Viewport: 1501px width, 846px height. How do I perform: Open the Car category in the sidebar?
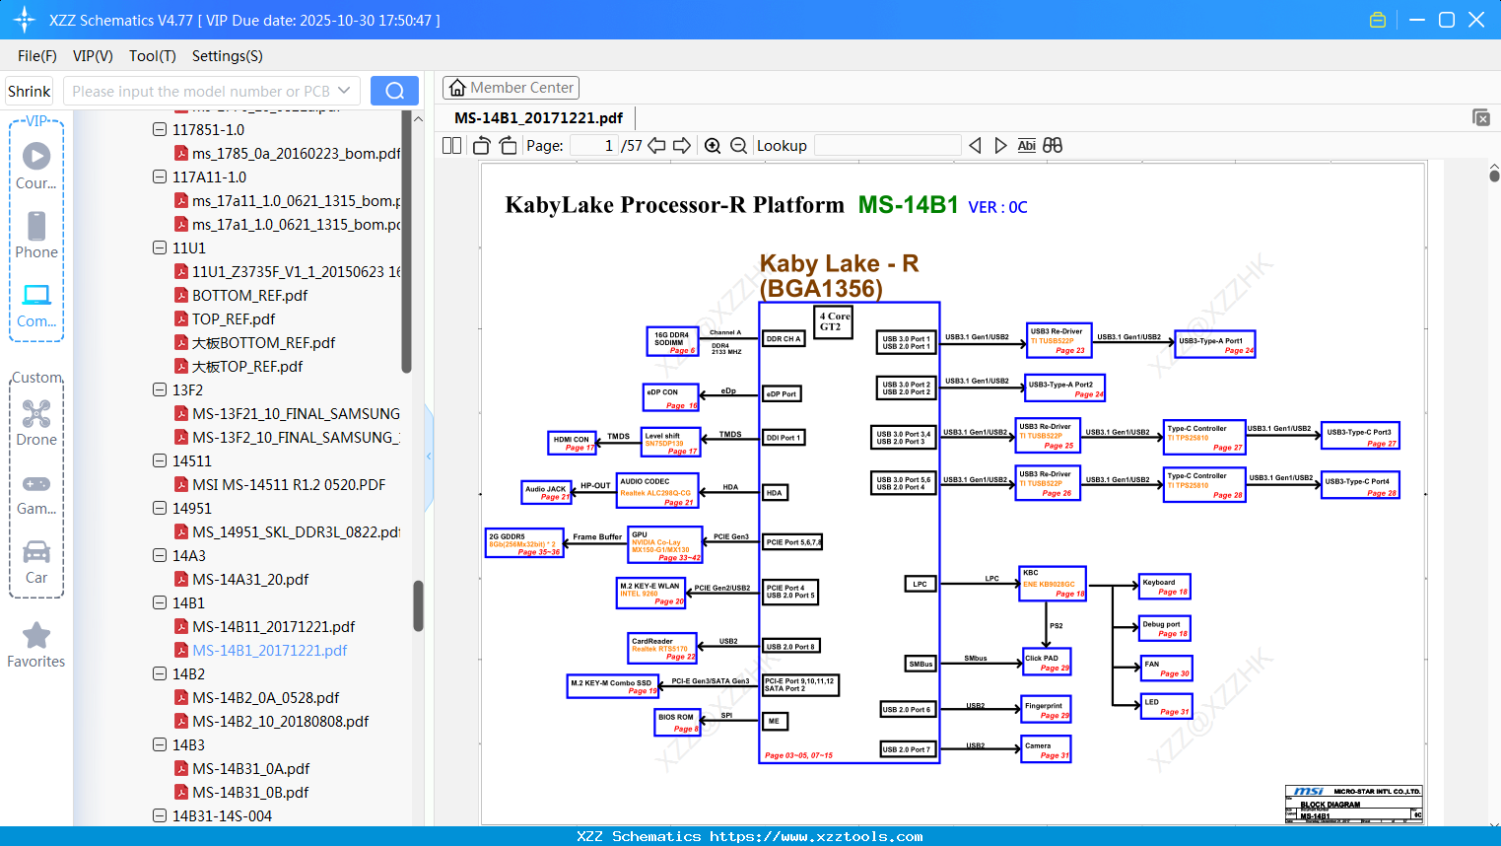pyautogui.click(x=36, y=562)
